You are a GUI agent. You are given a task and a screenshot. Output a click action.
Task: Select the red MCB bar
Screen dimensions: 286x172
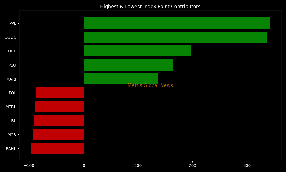58,134
